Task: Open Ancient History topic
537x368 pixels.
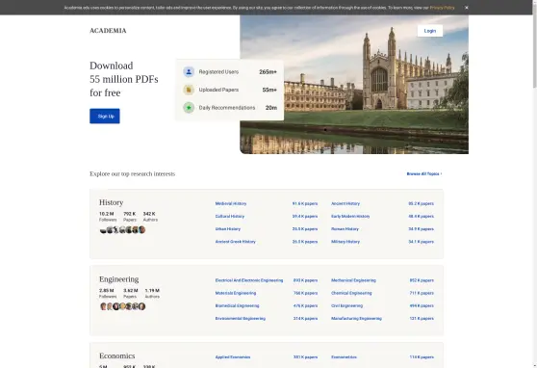Action: click(345, 203)
